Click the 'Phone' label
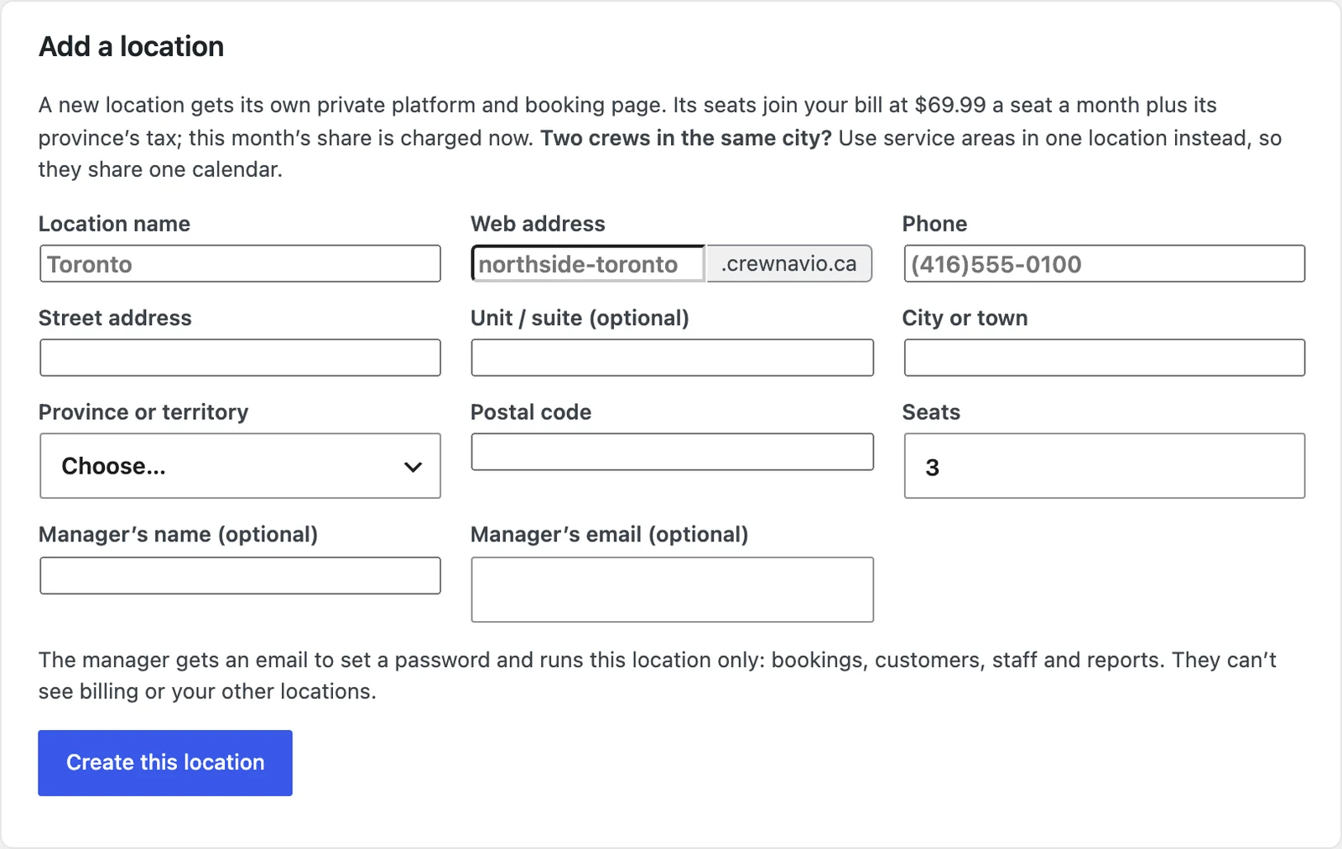 pos(934,224)
